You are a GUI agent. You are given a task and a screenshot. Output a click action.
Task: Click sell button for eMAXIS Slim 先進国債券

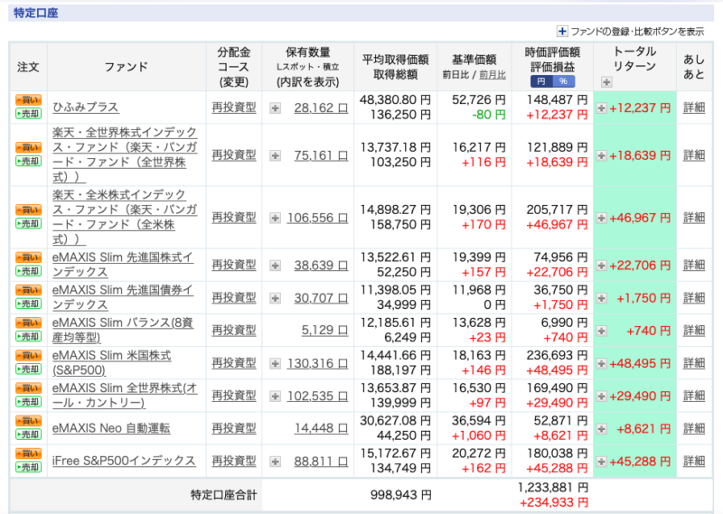[x=29, y=304]
